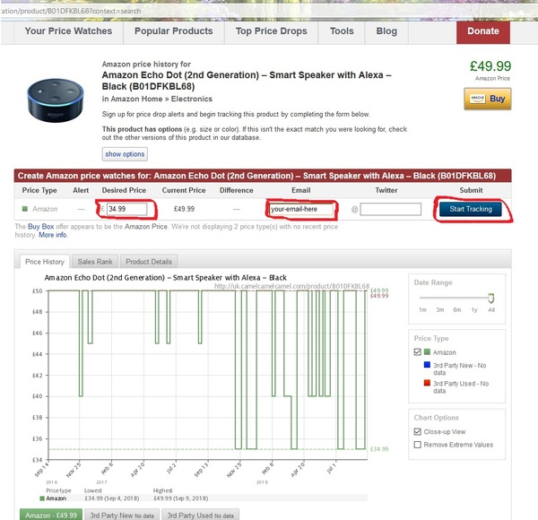The image size is (538, 520).
Task: Open the Tools menu item
Action: click(x=342, y=31)
